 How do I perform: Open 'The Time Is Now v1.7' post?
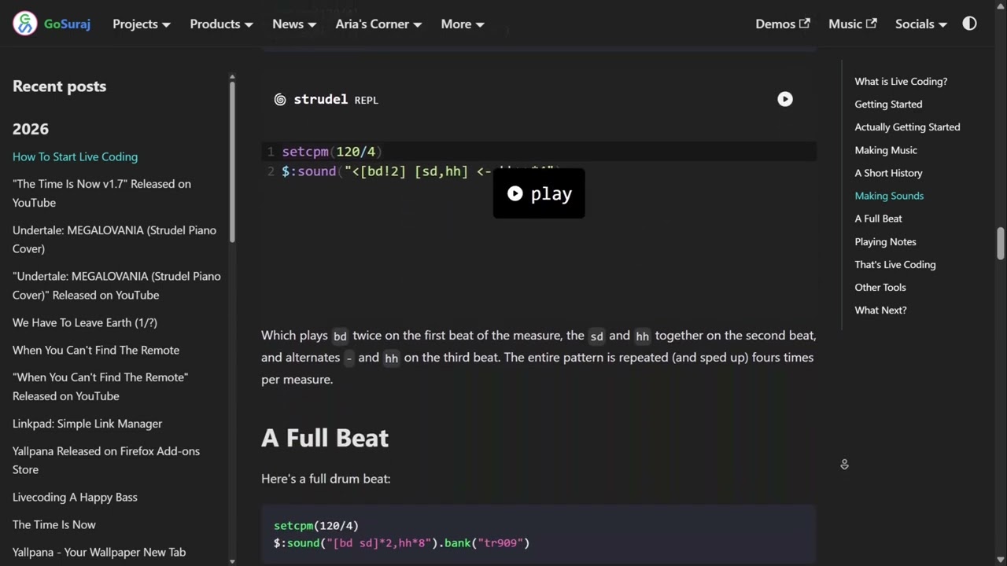(x=101, y=193)
